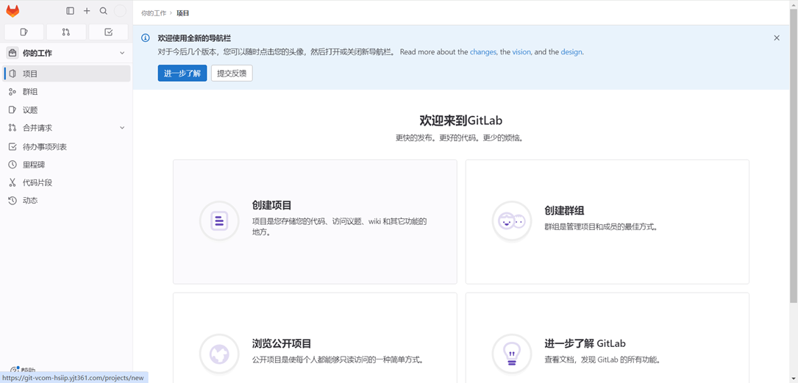Open search with the magnifier icon
798x383 pixels.
click(103, 11)
